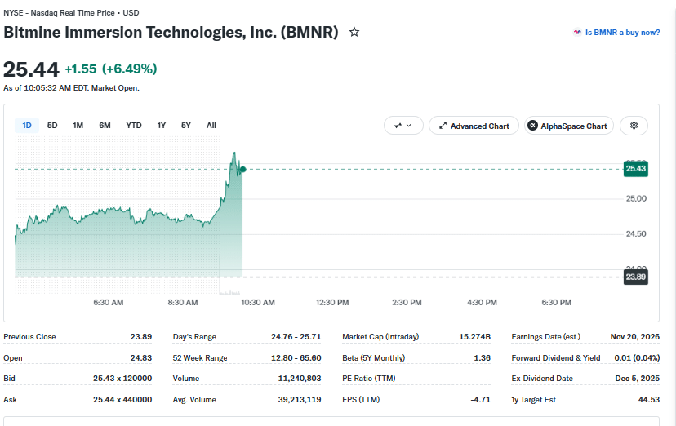Click the Dec 5, 2025 ex-dividend date
Image resolution: width=676 pixels, height=426 pixels.
click(x=638, y=378)
